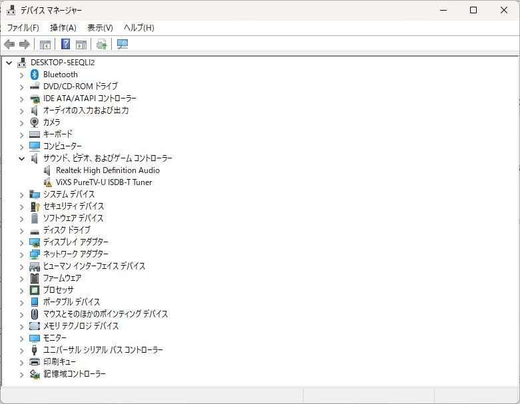Expand the ディスク ドライブ category

(x=21, y=230)
